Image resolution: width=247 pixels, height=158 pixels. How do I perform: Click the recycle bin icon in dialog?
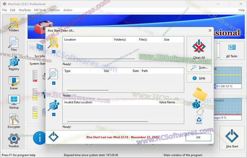coord(199,120)
